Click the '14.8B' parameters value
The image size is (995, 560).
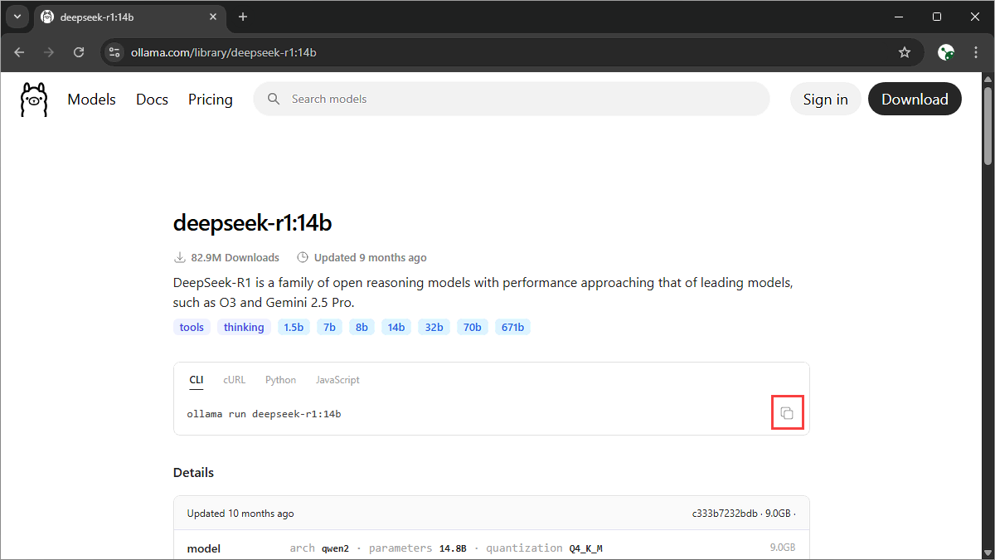click(453, 548)
